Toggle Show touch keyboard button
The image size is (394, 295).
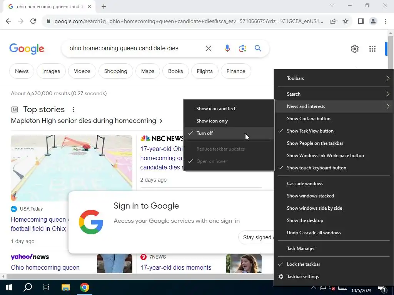(x=333, y=168)
